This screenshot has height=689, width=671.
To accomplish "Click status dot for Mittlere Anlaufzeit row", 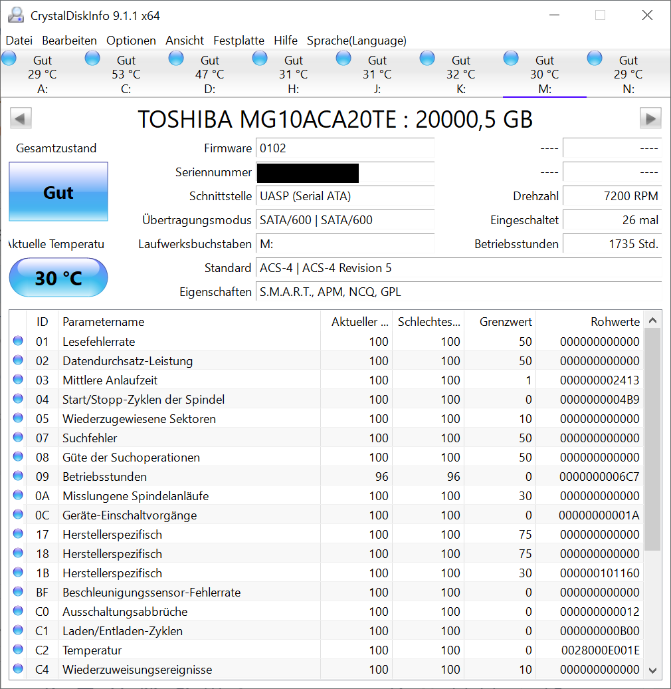I will pyautogui.click(x=18, y=379).
